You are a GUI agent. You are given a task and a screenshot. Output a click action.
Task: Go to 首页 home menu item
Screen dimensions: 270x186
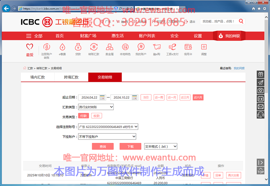(x=60, y=36)
